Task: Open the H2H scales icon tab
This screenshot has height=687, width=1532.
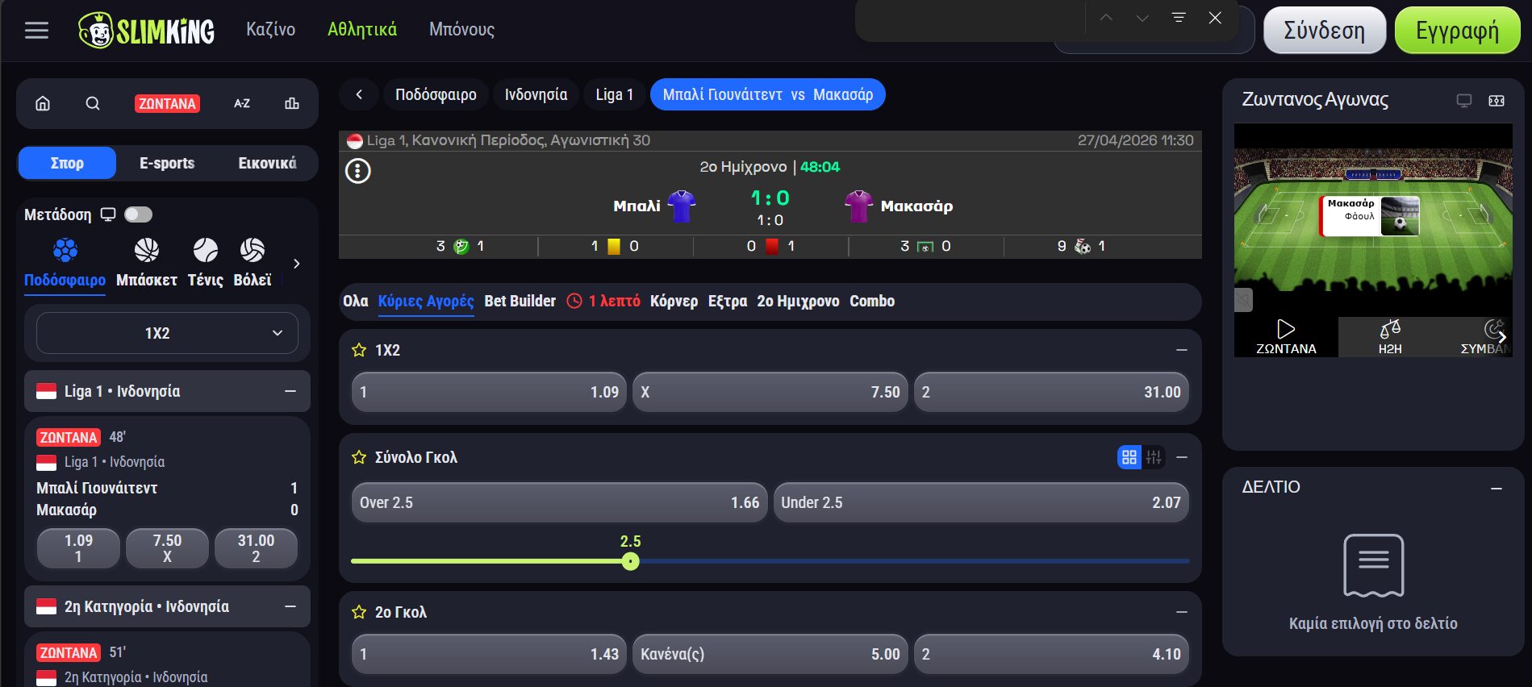Action: click(1390, 336)
